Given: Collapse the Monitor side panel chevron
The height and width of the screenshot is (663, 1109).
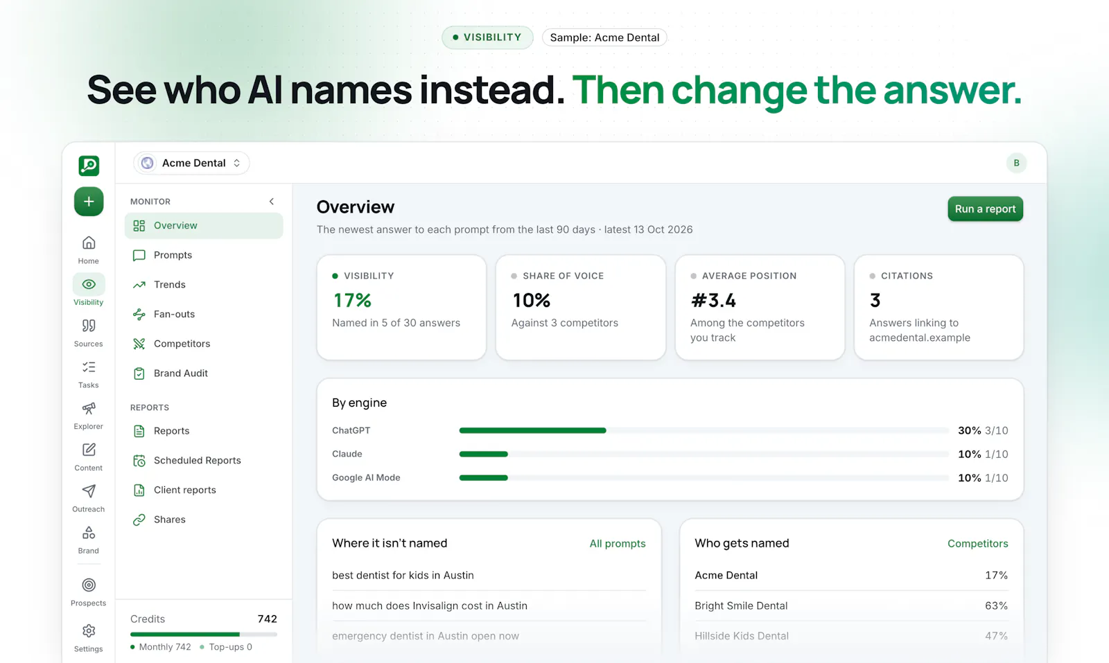Looking at the screenshot, I should (272, 202).
